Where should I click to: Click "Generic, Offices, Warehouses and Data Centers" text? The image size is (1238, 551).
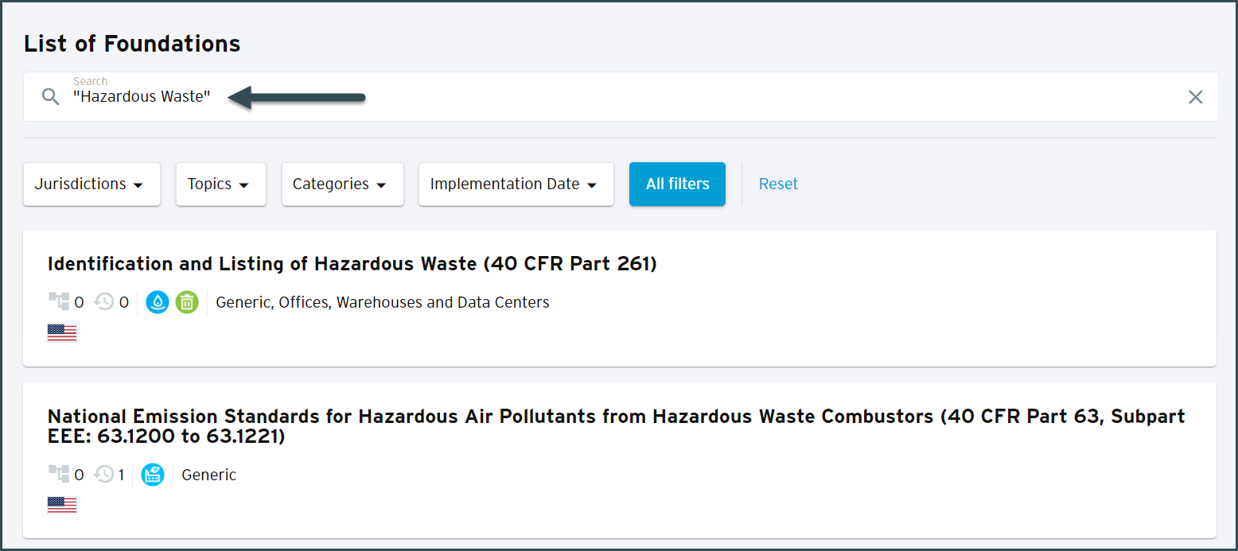tap(383, 302)
